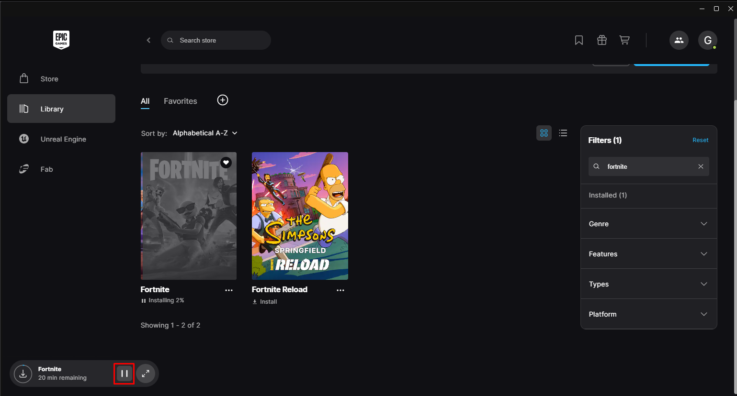This screenshot has width=737, height=396.
Task: Expand the download manager
Action: (x=146, y=374)
